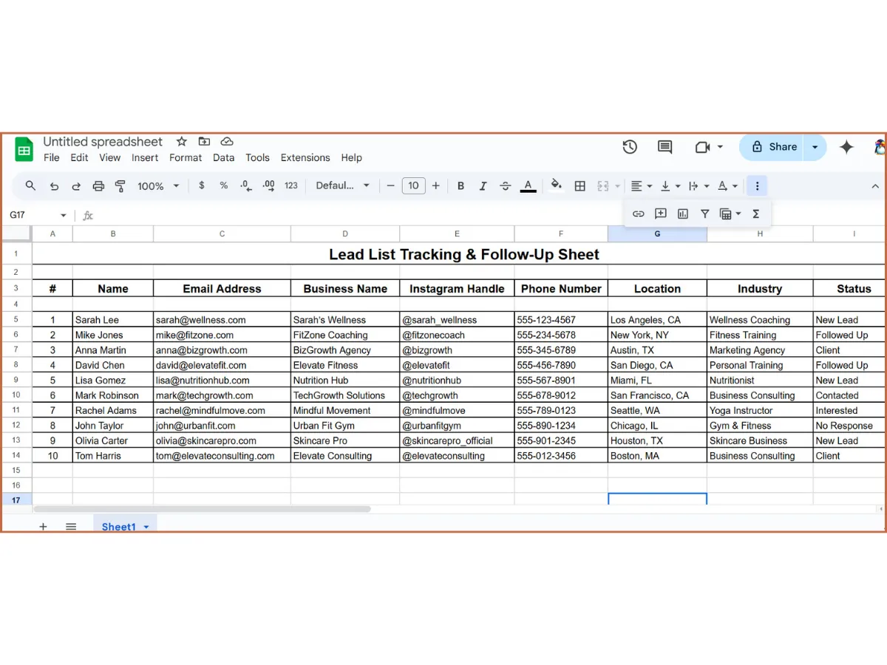This screenshot has width=887, height=665.
Task: Open the View menu
Action: tap(109, 157)
